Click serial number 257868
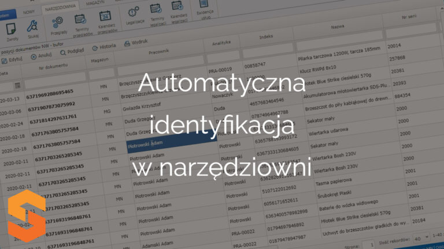The width and height of the screenshot is (444, 249). click(x=397, y=58)
